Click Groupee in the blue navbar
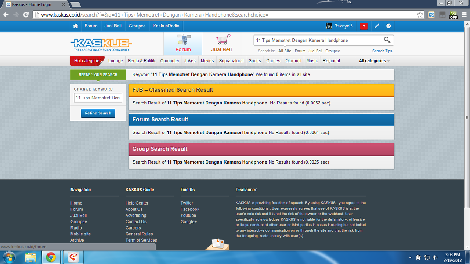 [x=137, y=26]
